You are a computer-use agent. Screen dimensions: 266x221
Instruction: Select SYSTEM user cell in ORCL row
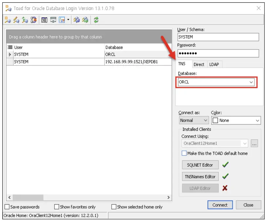(59, 54)
